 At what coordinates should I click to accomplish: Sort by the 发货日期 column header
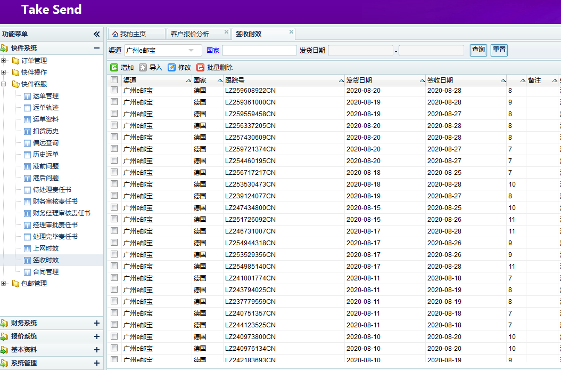tap(360, 81)
